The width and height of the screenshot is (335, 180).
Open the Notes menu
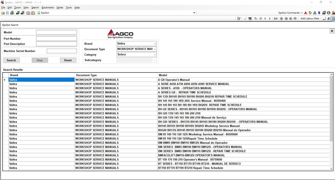pyautogui.click(x=60, y=8)
